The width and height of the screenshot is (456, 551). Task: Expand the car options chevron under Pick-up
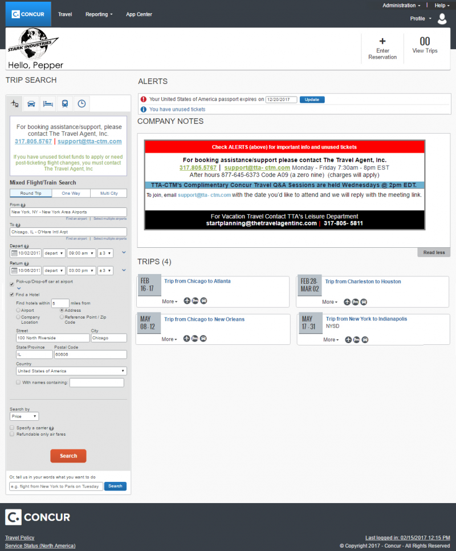19,288
